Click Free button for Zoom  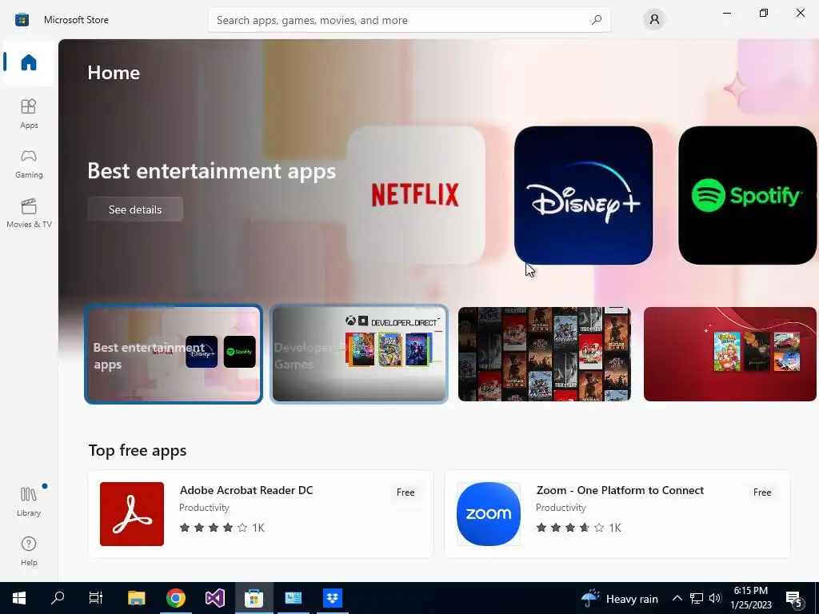pos(762,492)
